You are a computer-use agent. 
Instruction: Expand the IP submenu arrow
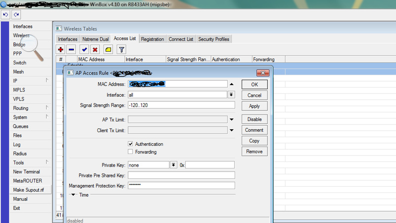(47, 80)
